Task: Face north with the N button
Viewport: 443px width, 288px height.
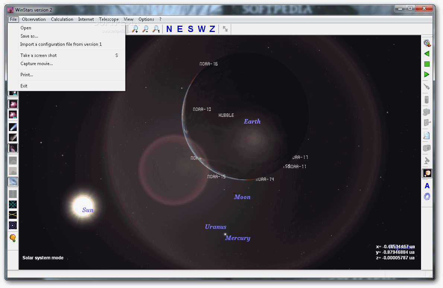Action: (169, 29)
